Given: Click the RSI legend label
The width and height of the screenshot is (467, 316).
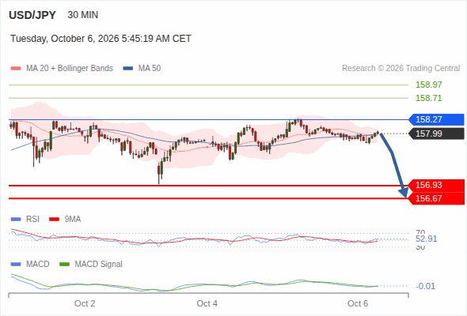Looking at the screenshot, I should 32,220.
